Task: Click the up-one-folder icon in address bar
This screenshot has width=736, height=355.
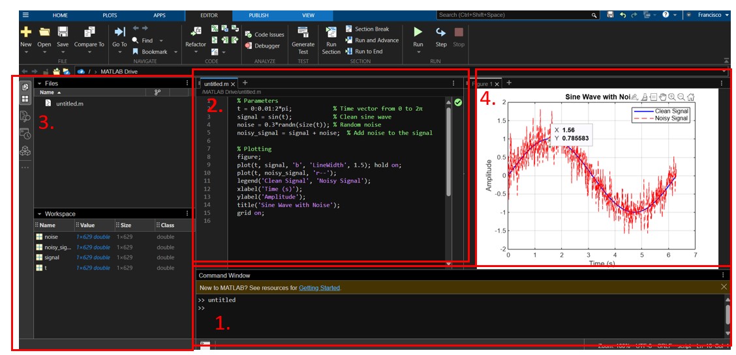Action: (46, 72)
